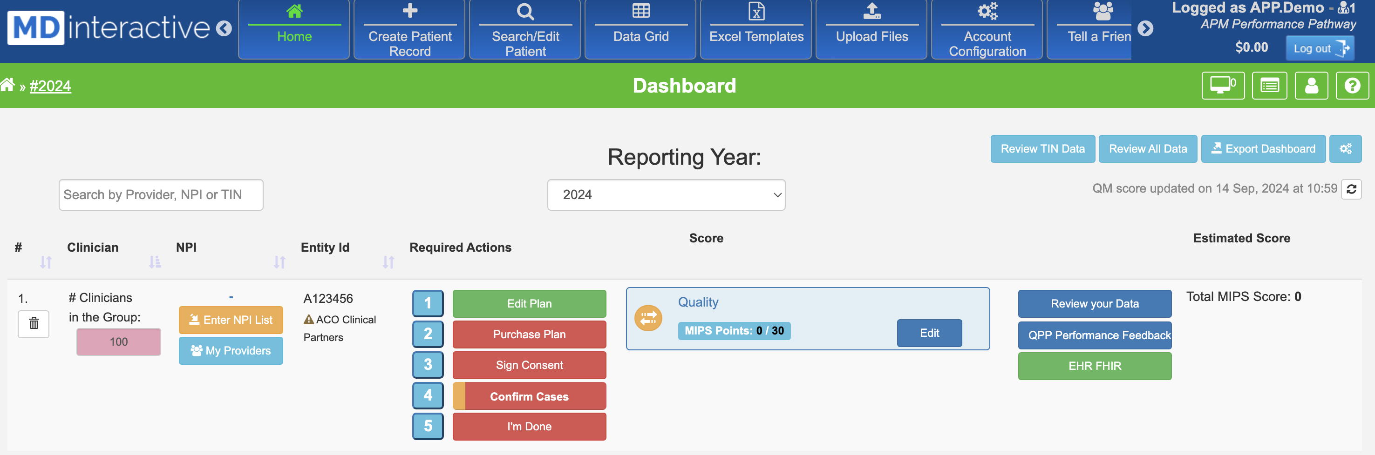Click the refresh QM score icon
This screenshot has height=455, width=1375.
[1351, 189]
